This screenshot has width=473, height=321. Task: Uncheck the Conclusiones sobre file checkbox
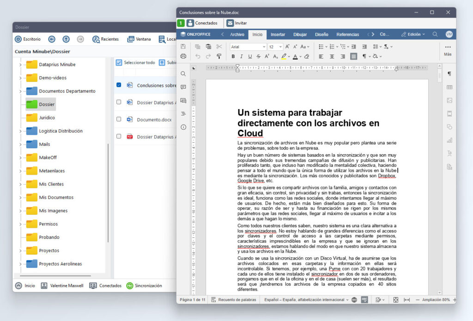click(119, 85)
